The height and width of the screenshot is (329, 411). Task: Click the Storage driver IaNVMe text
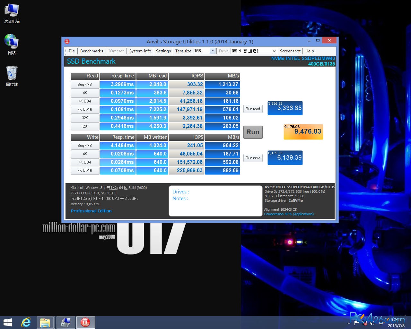tap(284, 200)
